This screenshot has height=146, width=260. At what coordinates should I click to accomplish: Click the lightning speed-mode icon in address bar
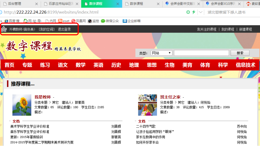(194, 12)
